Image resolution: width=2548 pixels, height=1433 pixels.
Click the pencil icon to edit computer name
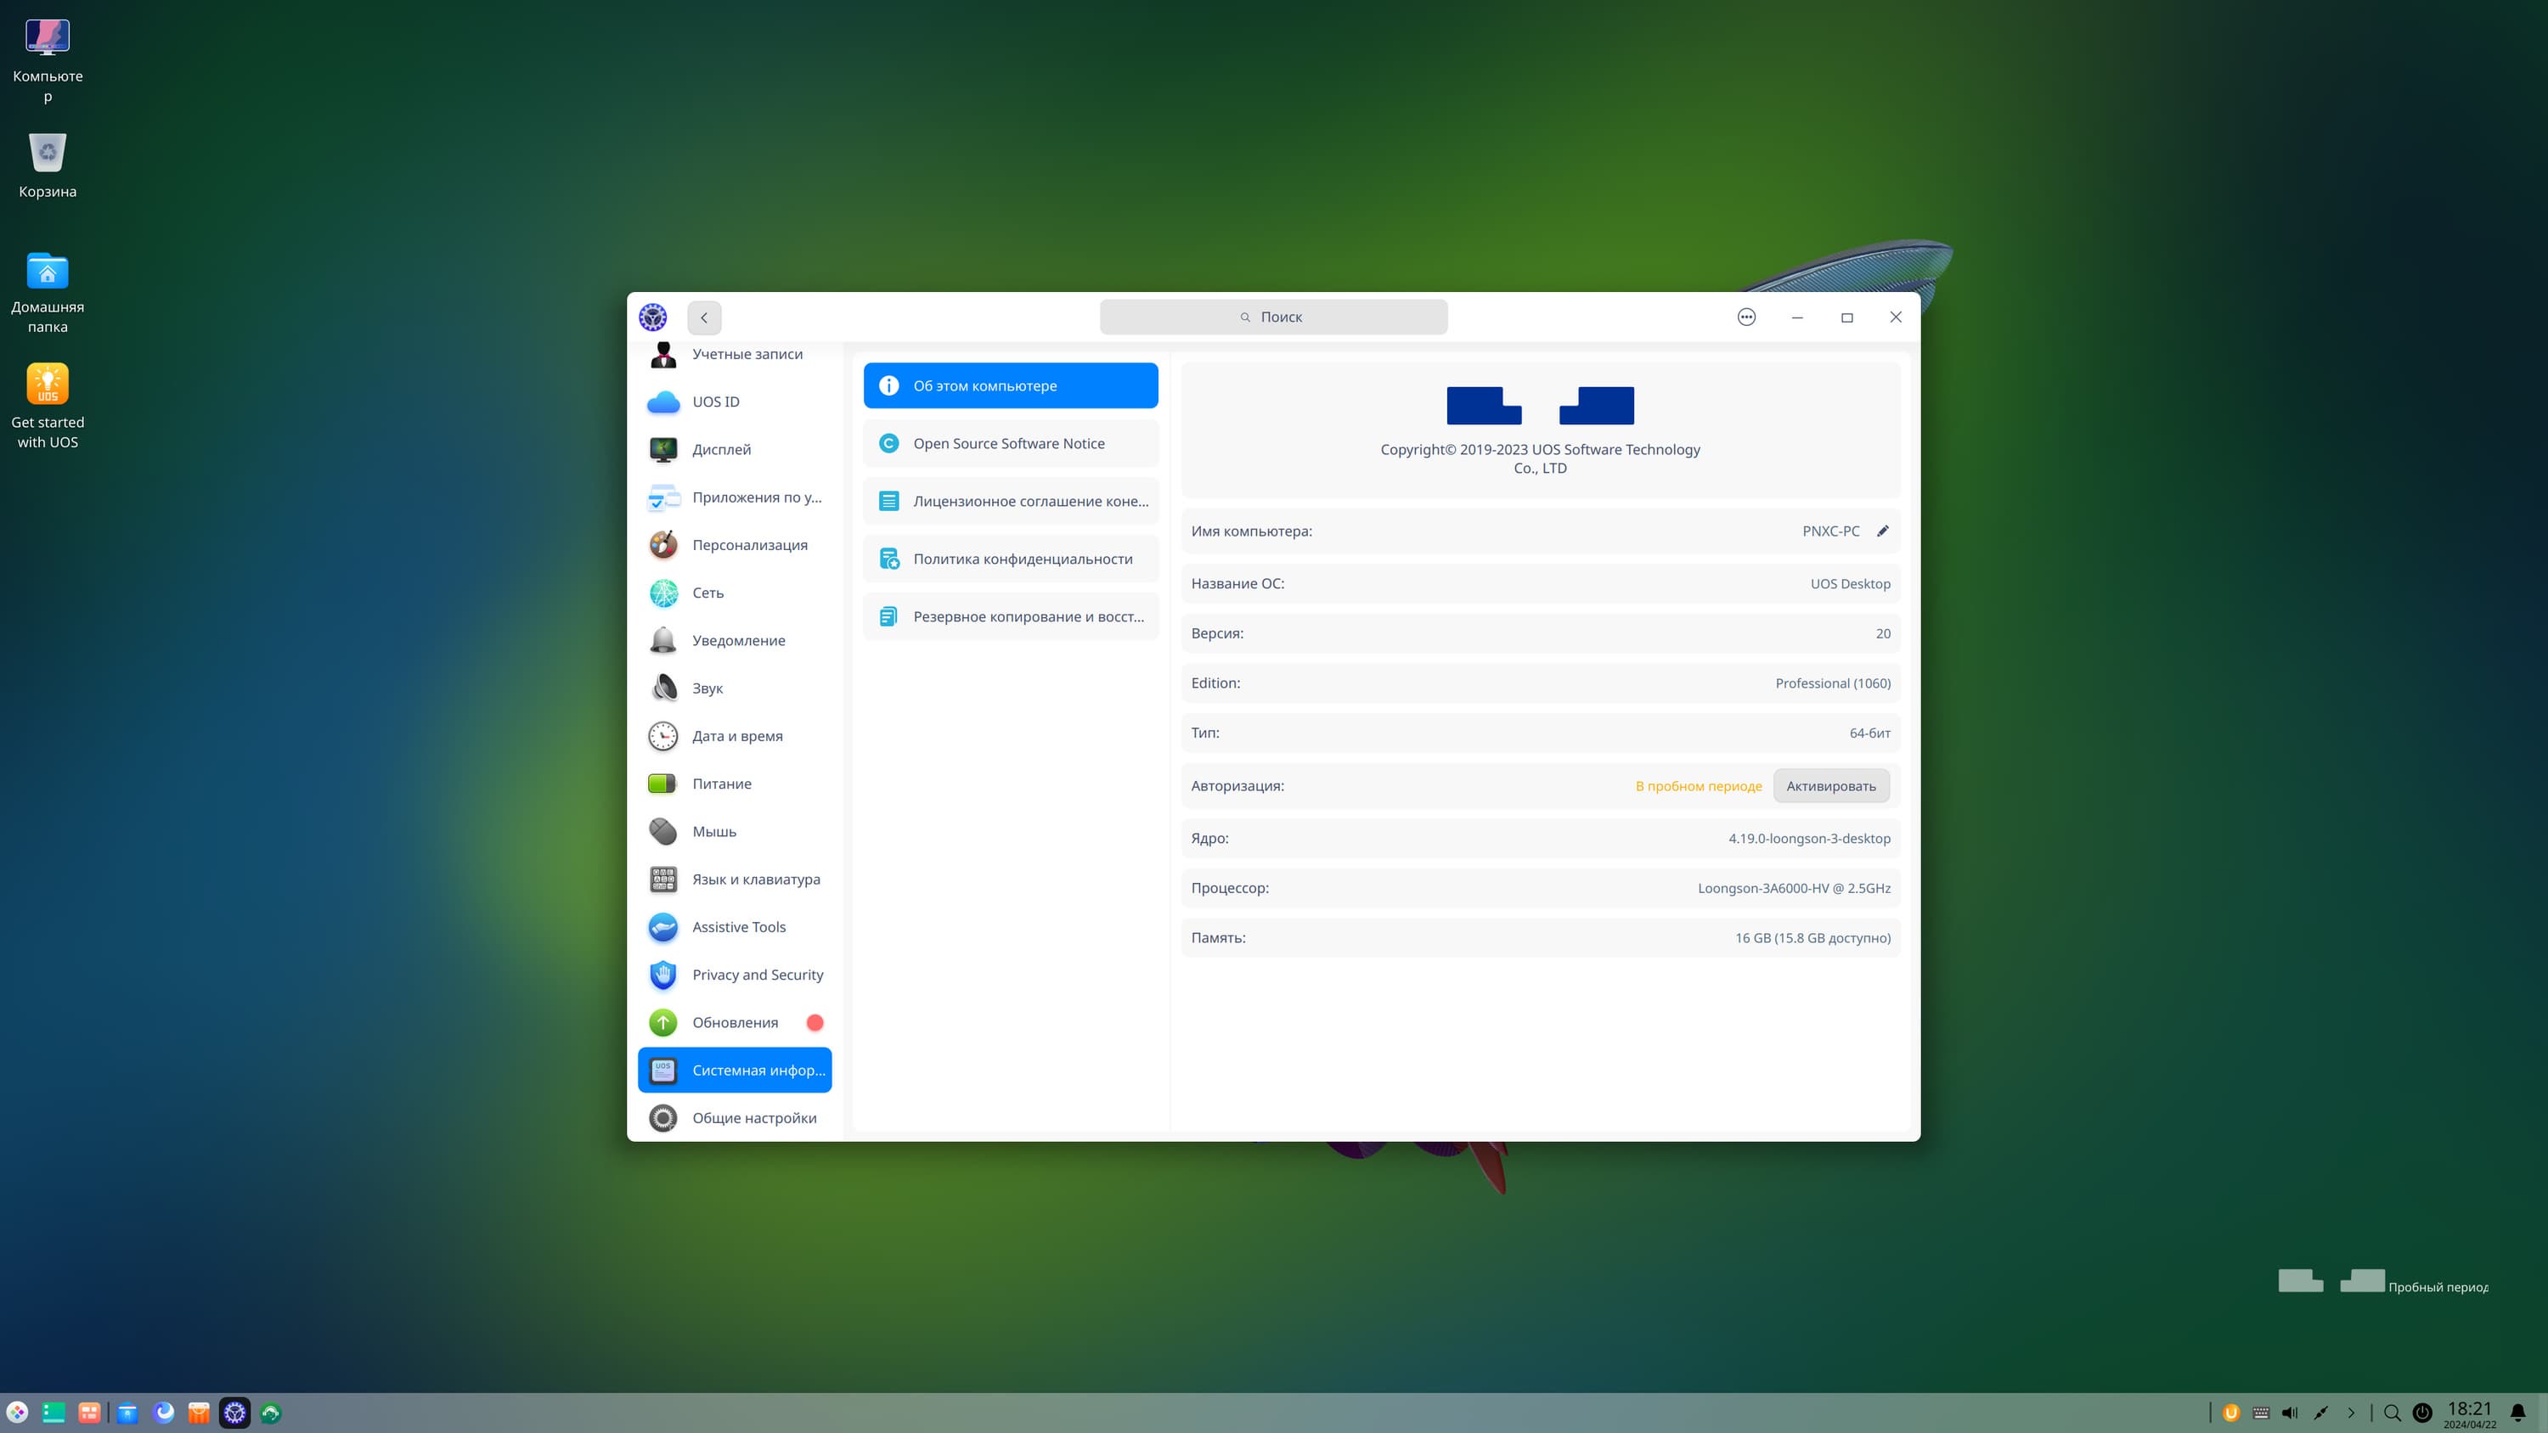point(1882,531)
